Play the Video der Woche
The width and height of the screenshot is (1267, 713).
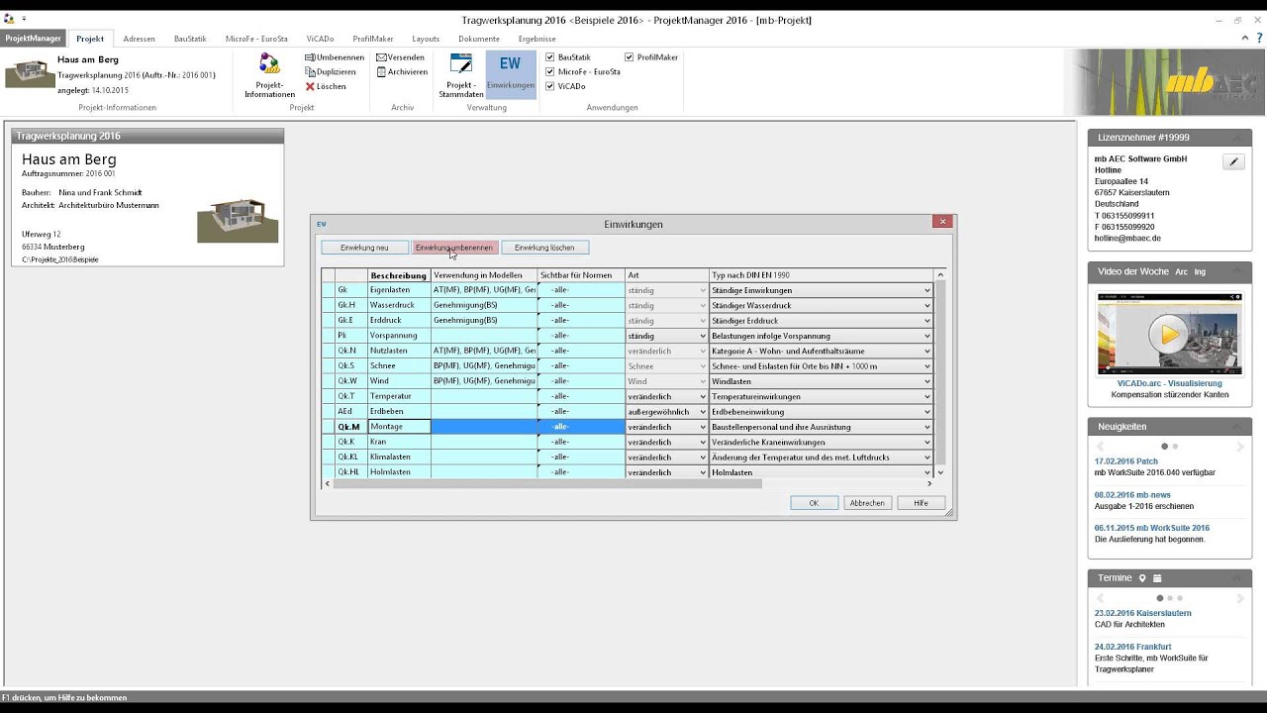click(1169, 335)
